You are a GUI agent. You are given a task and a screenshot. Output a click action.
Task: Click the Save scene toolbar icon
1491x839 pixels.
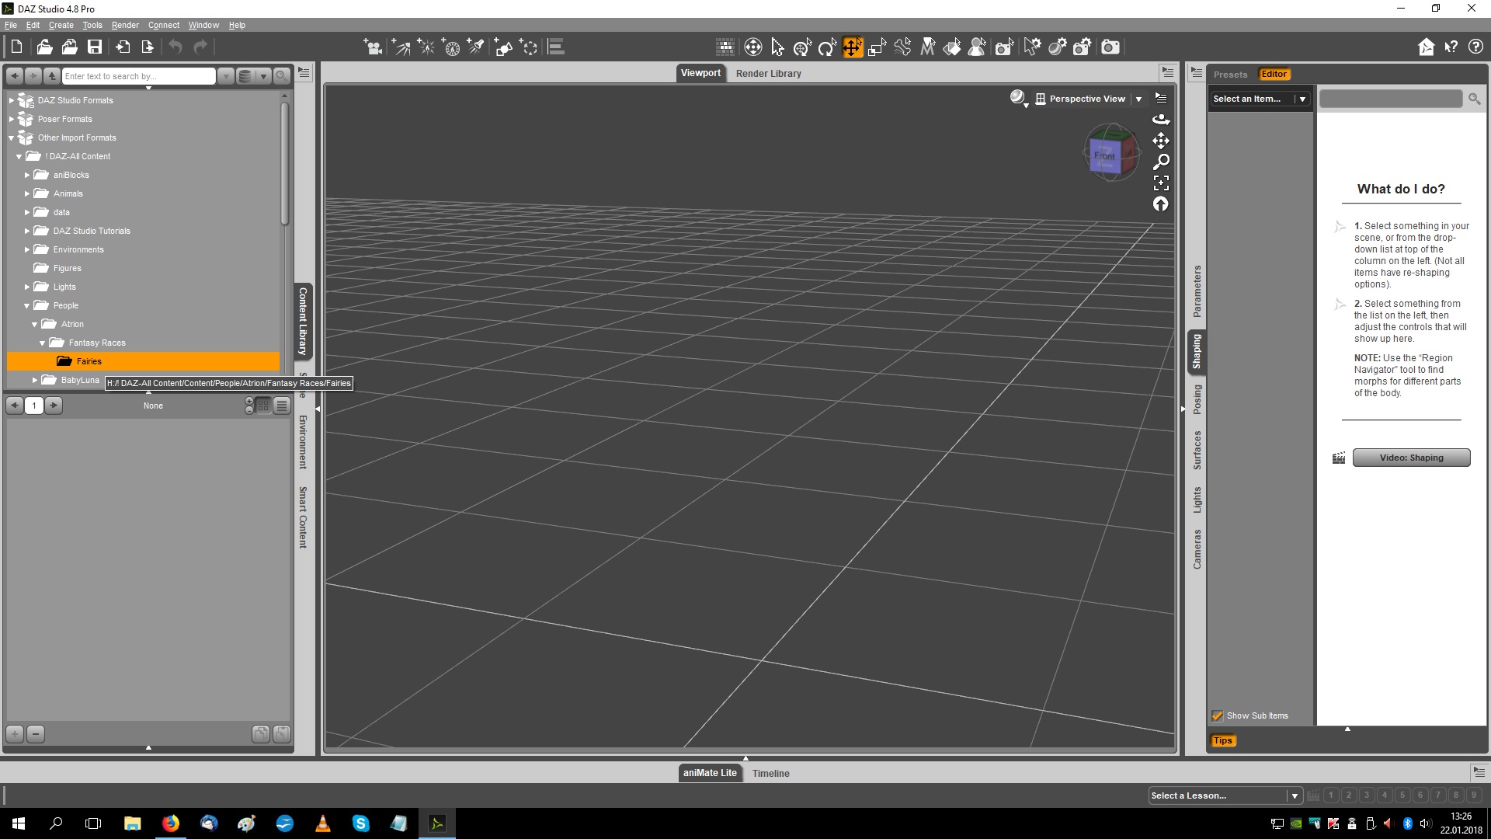(95, 47)
